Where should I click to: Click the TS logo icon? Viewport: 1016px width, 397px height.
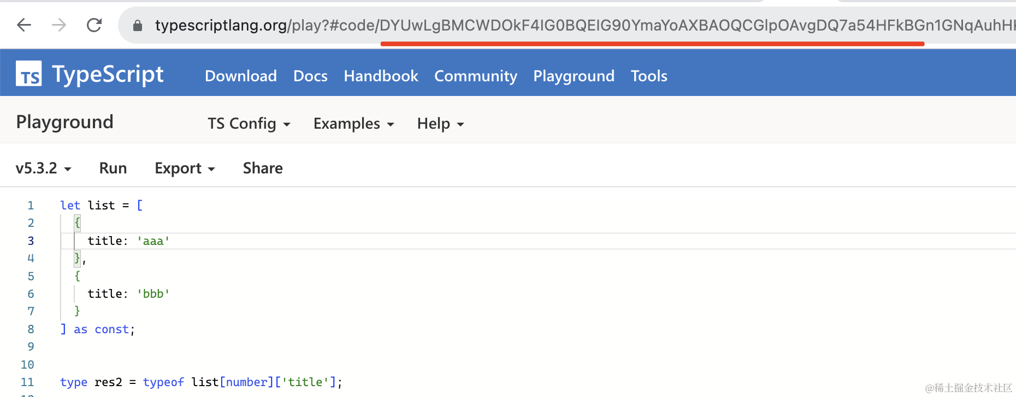[x=29, y=74]
